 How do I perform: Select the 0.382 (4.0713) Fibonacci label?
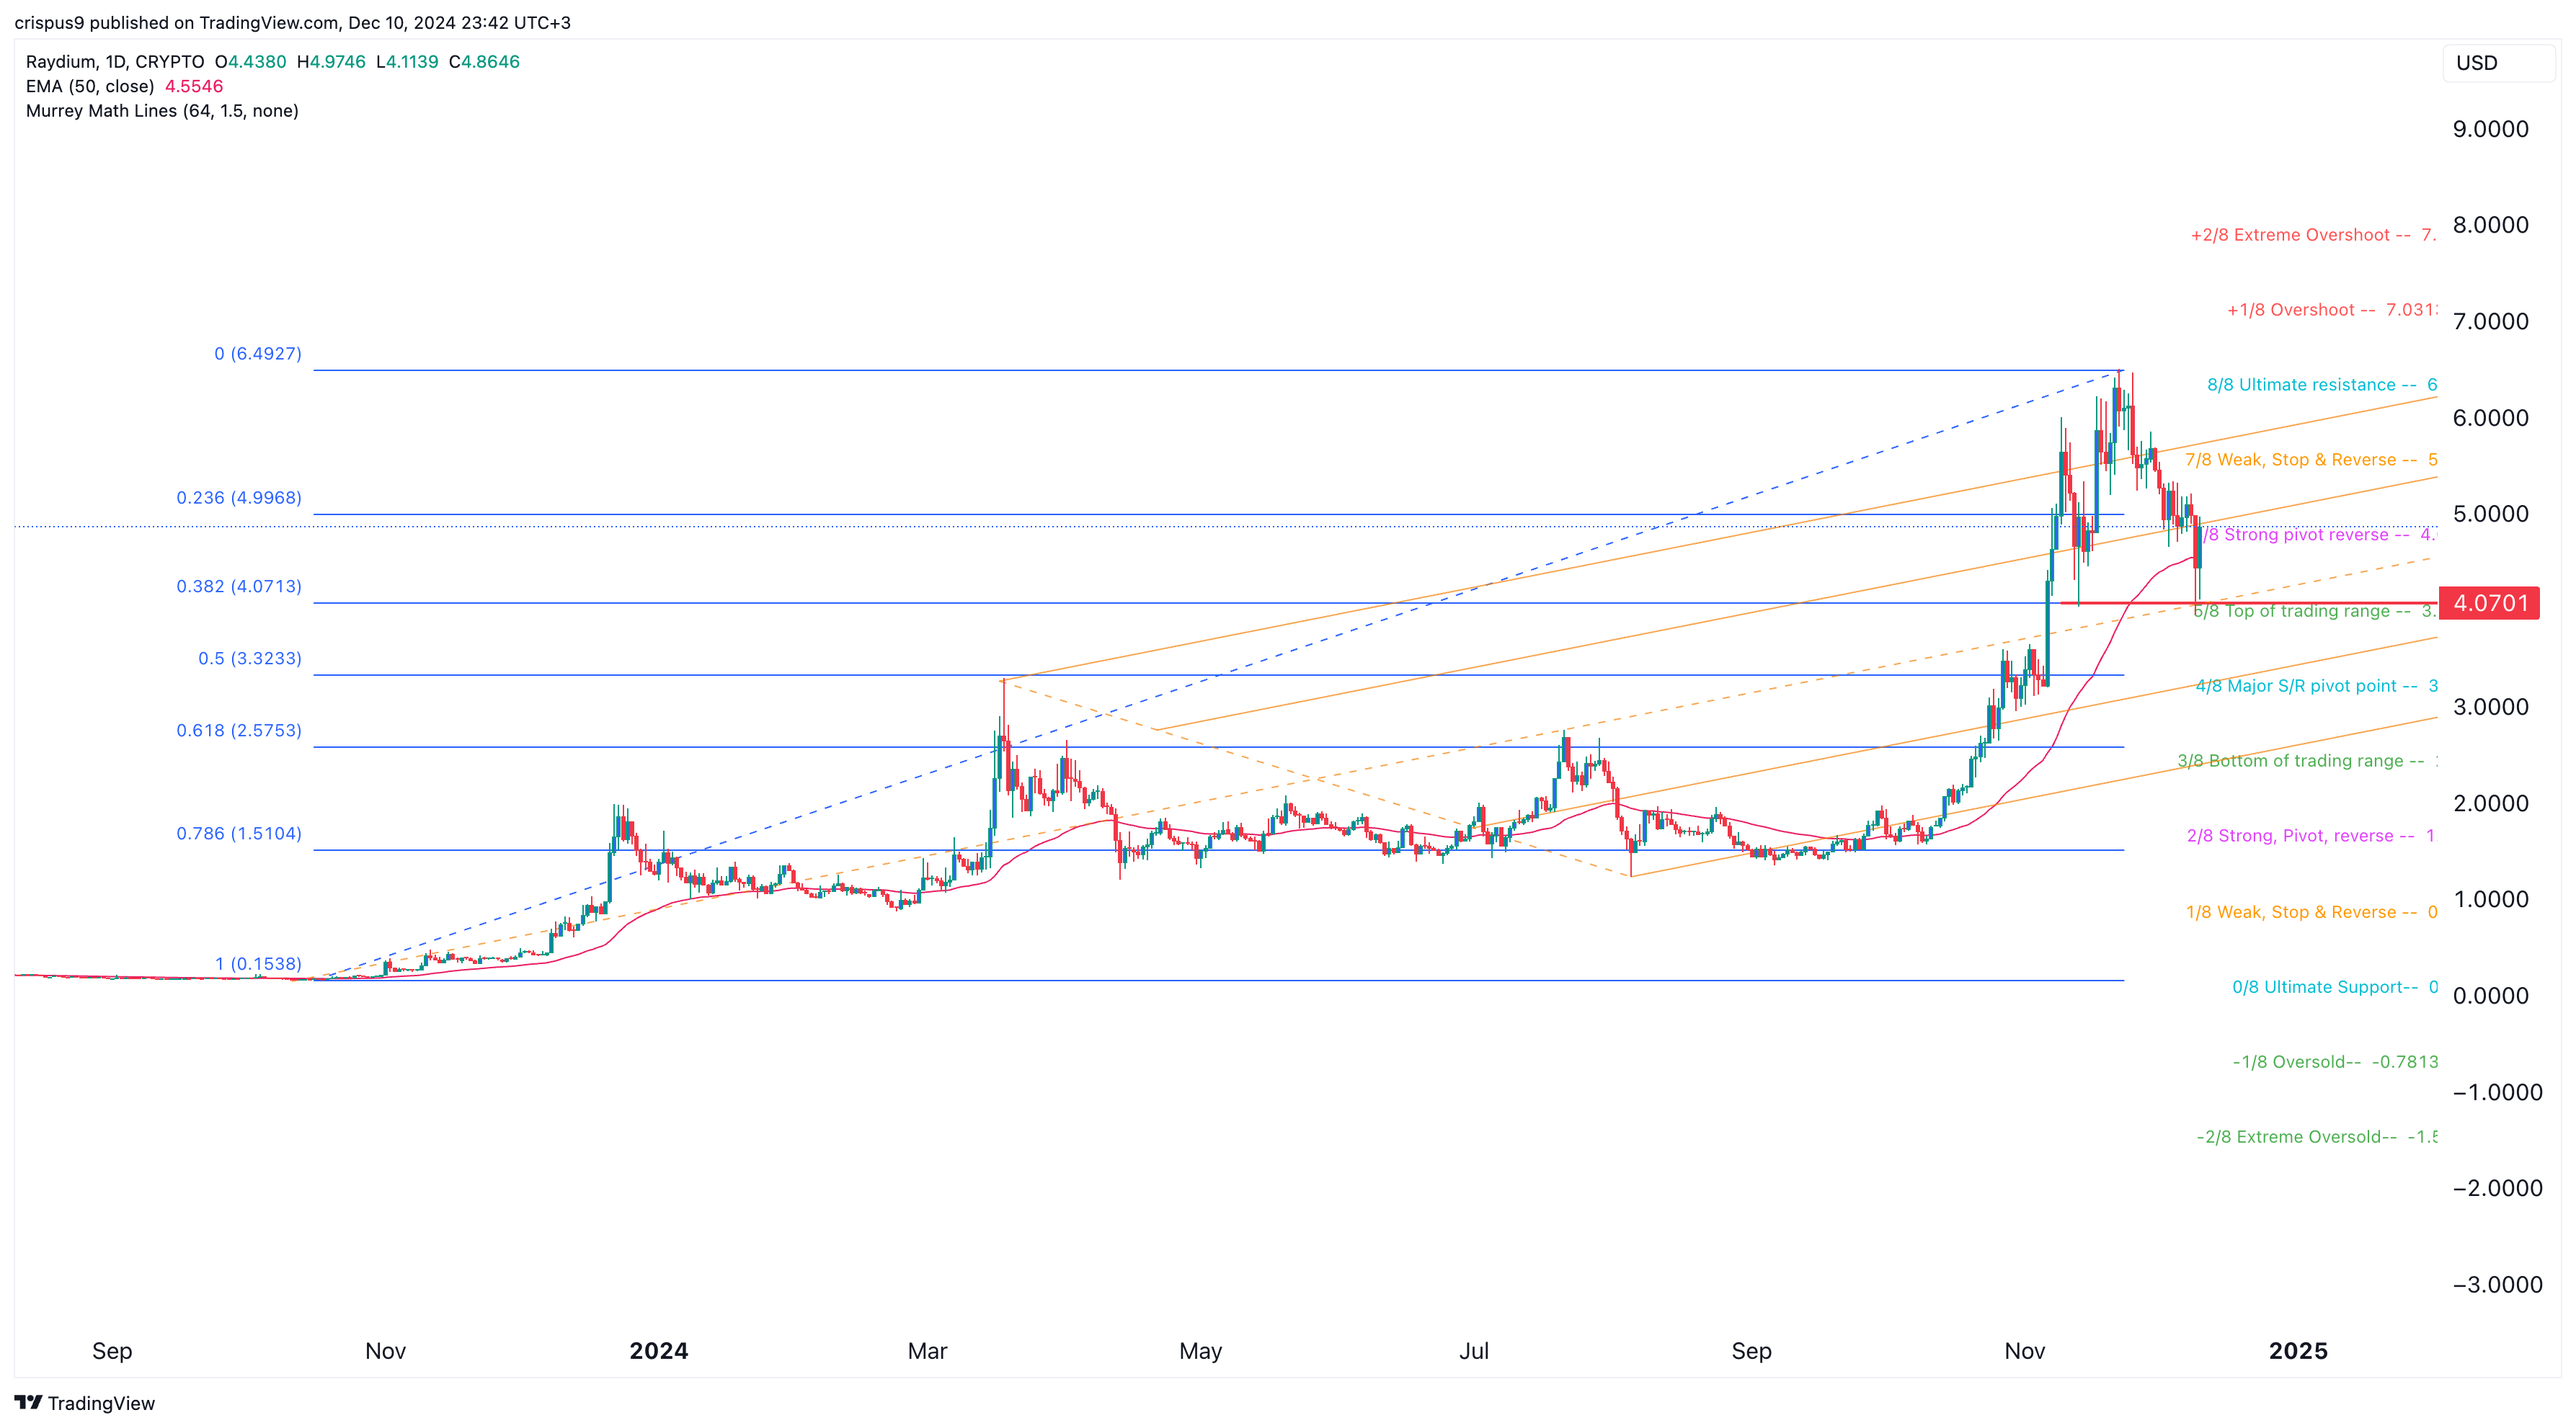[x=238, y=586]
